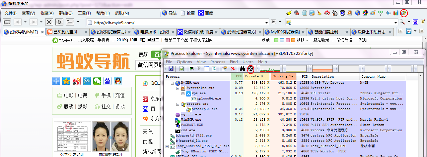Viewport: 427px width, 157px height.
Task: Open the Find menu in Process Explorer
Action: click(234, 62)
